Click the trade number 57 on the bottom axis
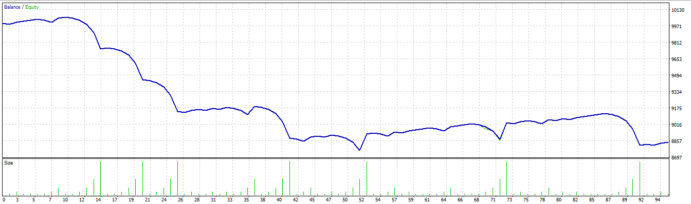The width and height of the screenshot is (691, 204). [x=395, y=199]
